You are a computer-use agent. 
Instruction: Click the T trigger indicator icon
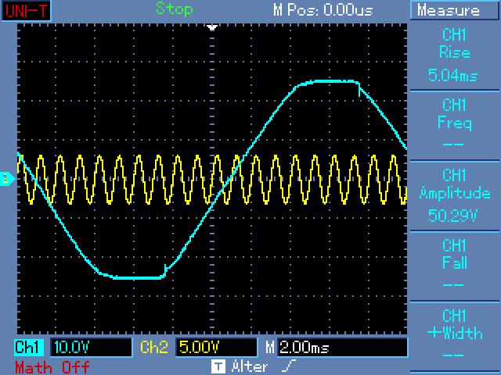(218, 366)
